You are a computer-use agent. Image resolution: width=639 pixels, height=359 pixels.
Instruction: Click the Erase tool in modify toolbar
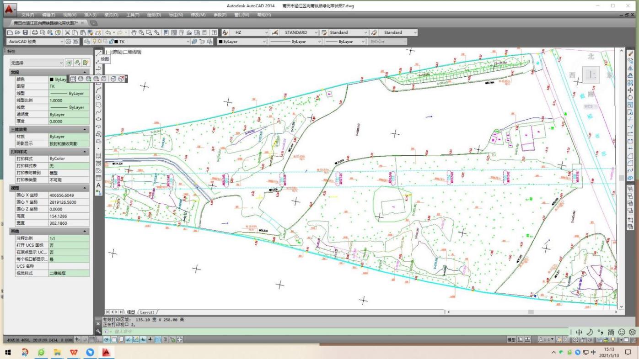coord(631,53)
